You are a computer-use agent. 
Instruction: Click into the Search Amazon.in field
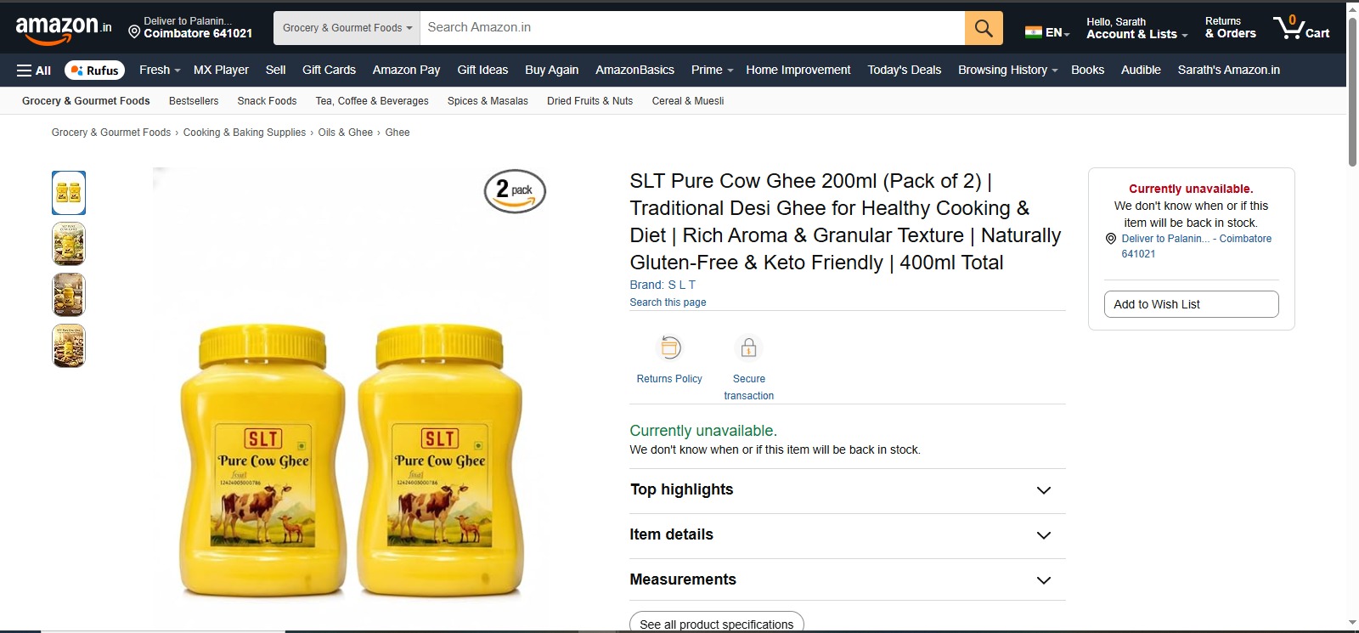[692, 28]
